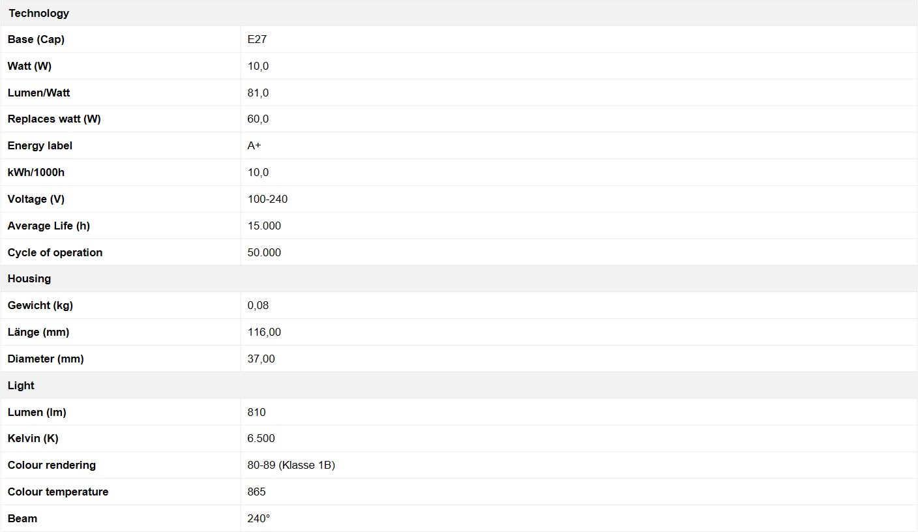The width and height of the screenshot is (918, 532).
Task: Select the Diameter (mm) label
Action: [46, 359]
